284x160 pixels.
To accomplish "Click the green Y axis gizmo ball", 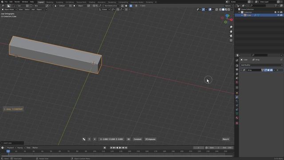I will pos(225,22).
